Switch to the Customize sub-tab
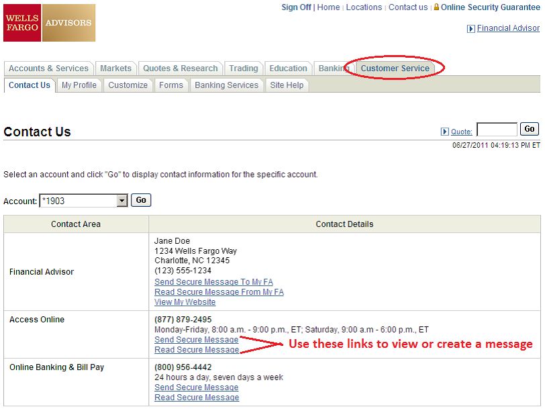 [x=128, y=85]
